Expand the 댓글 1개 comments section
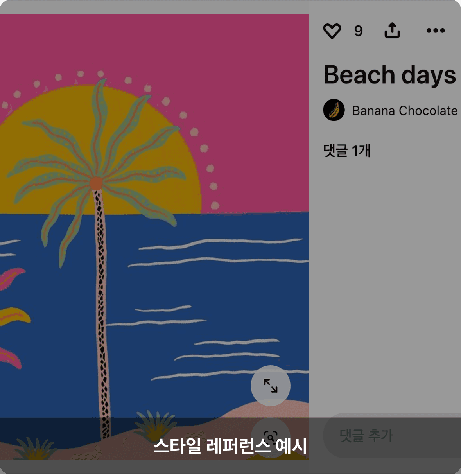Viewport: 461px width, 474px height. tap(347, 151)
